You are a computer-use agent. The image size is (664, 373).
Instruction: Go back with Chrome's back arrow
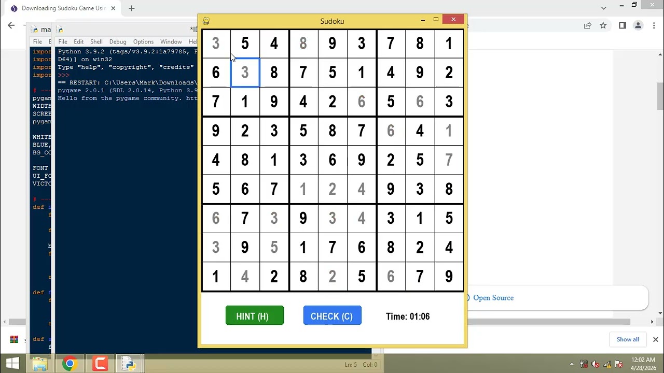coord(11,25)
